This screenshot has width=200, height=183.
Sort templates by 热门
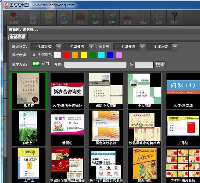coord(46,64)
